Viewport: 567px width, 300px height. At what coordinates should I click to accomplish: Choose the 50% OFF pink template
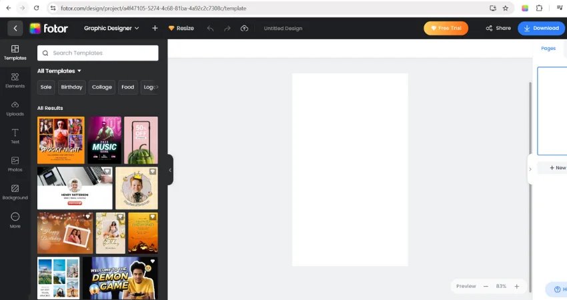(x=141, y=140)
